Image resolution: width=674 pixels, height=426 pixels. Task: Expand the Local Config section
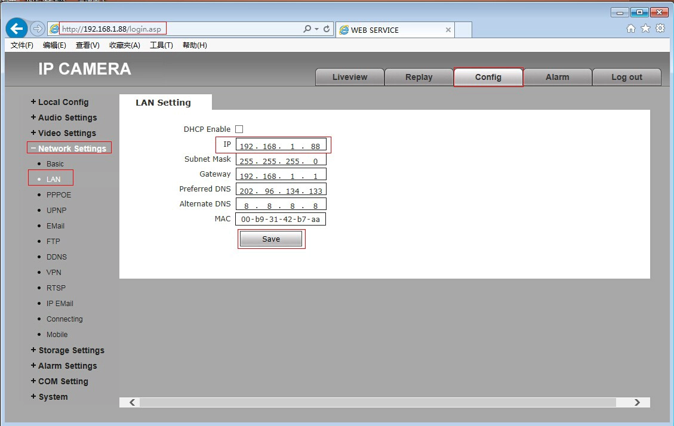60,102
